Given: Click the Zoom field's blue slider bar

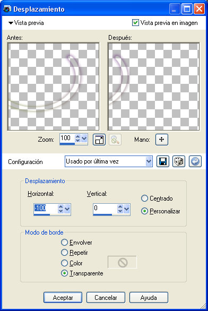Looking at the screenshot, I should [67, 144].
